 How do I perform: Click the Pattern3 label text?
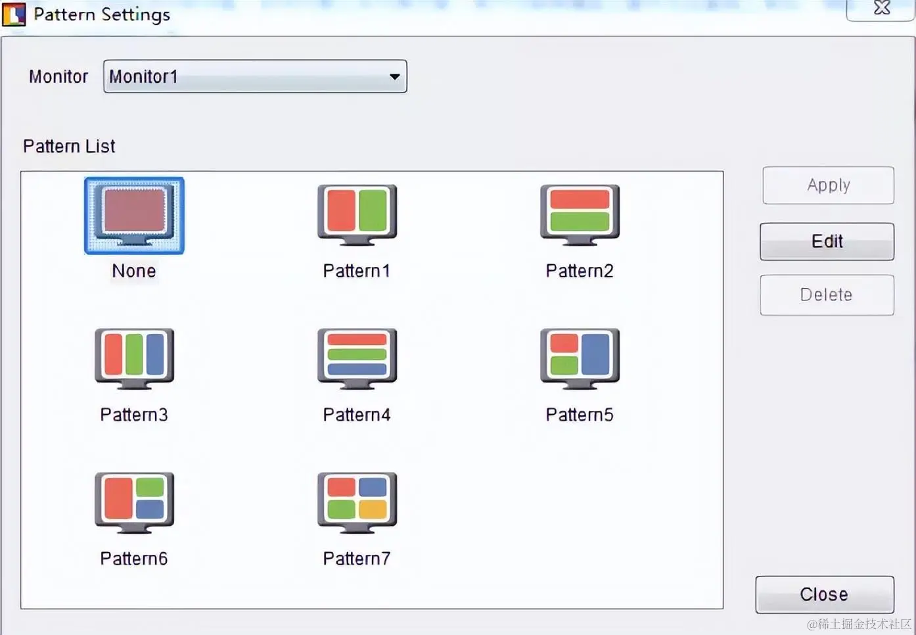pos(134,415)
